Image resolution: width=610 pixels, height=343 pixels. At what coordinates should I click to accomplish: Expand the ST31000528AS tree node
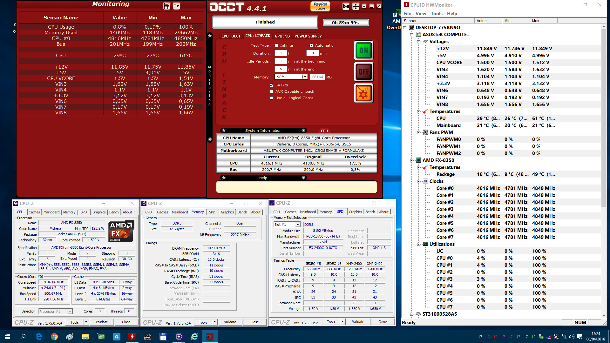coord(411,314)
